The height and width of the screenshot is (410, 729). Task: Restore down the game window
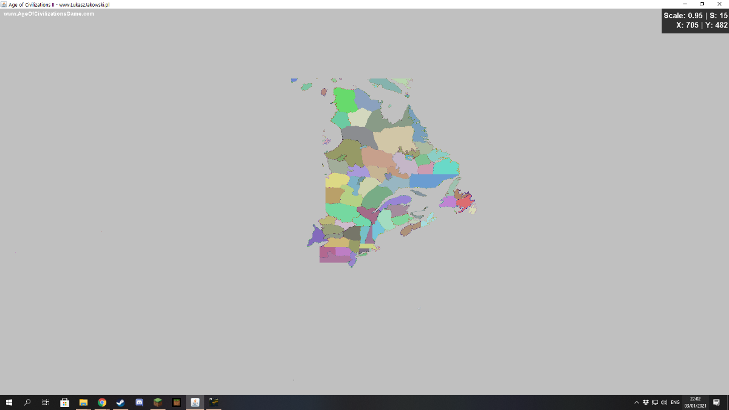click(702, 4)
